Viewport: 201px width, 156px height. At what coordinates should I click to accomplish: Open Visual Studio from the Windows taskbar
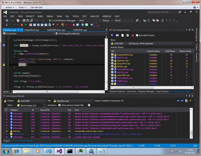tap(59, 151)
